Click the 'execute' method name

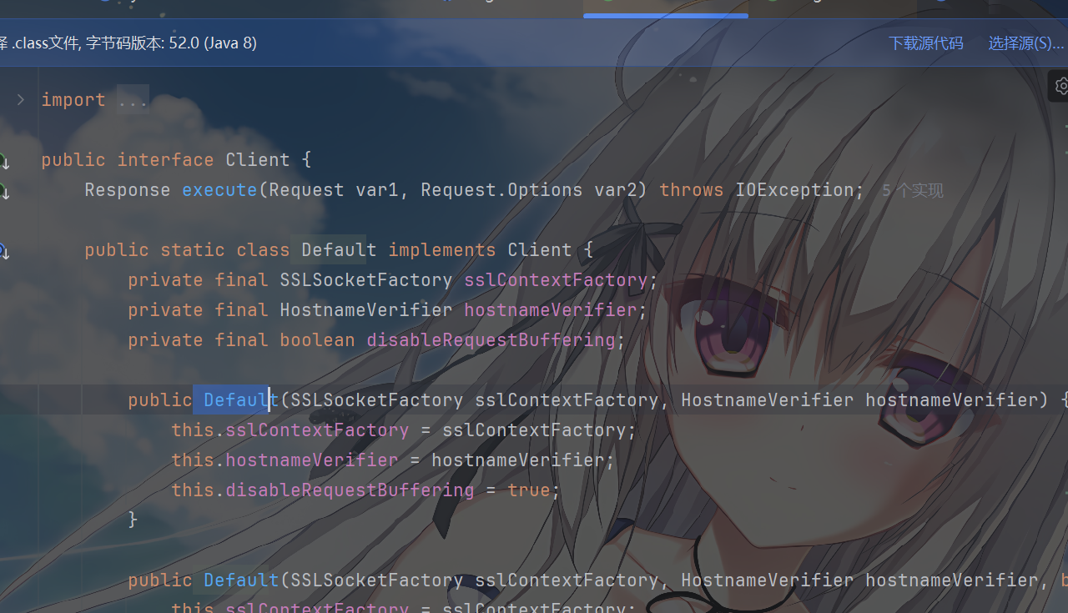[219, 190]
